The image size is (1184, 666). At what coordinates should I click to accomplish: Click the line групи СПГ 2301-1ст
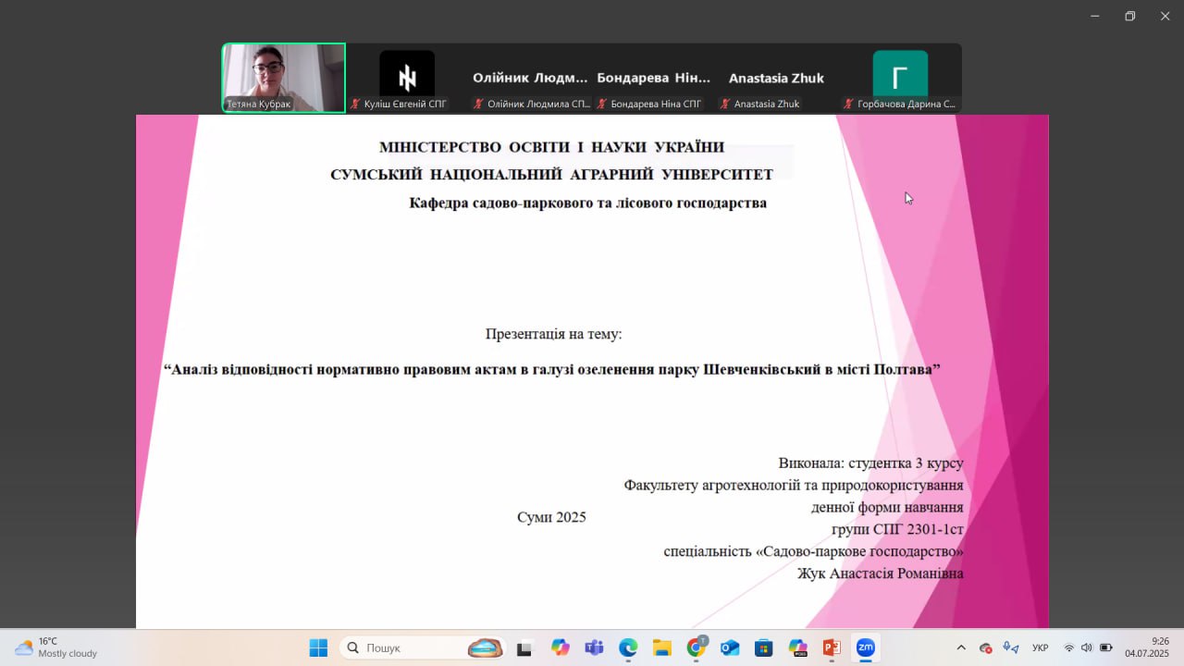point(897,529)
